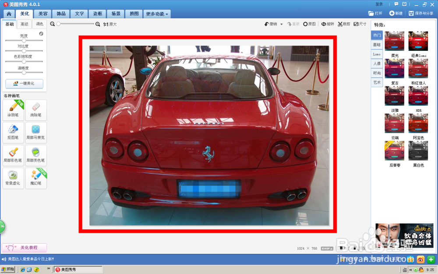Select the 调色 adjustment subtab
The width and height of the screenshot is (438, 274).
coord(39,24)
